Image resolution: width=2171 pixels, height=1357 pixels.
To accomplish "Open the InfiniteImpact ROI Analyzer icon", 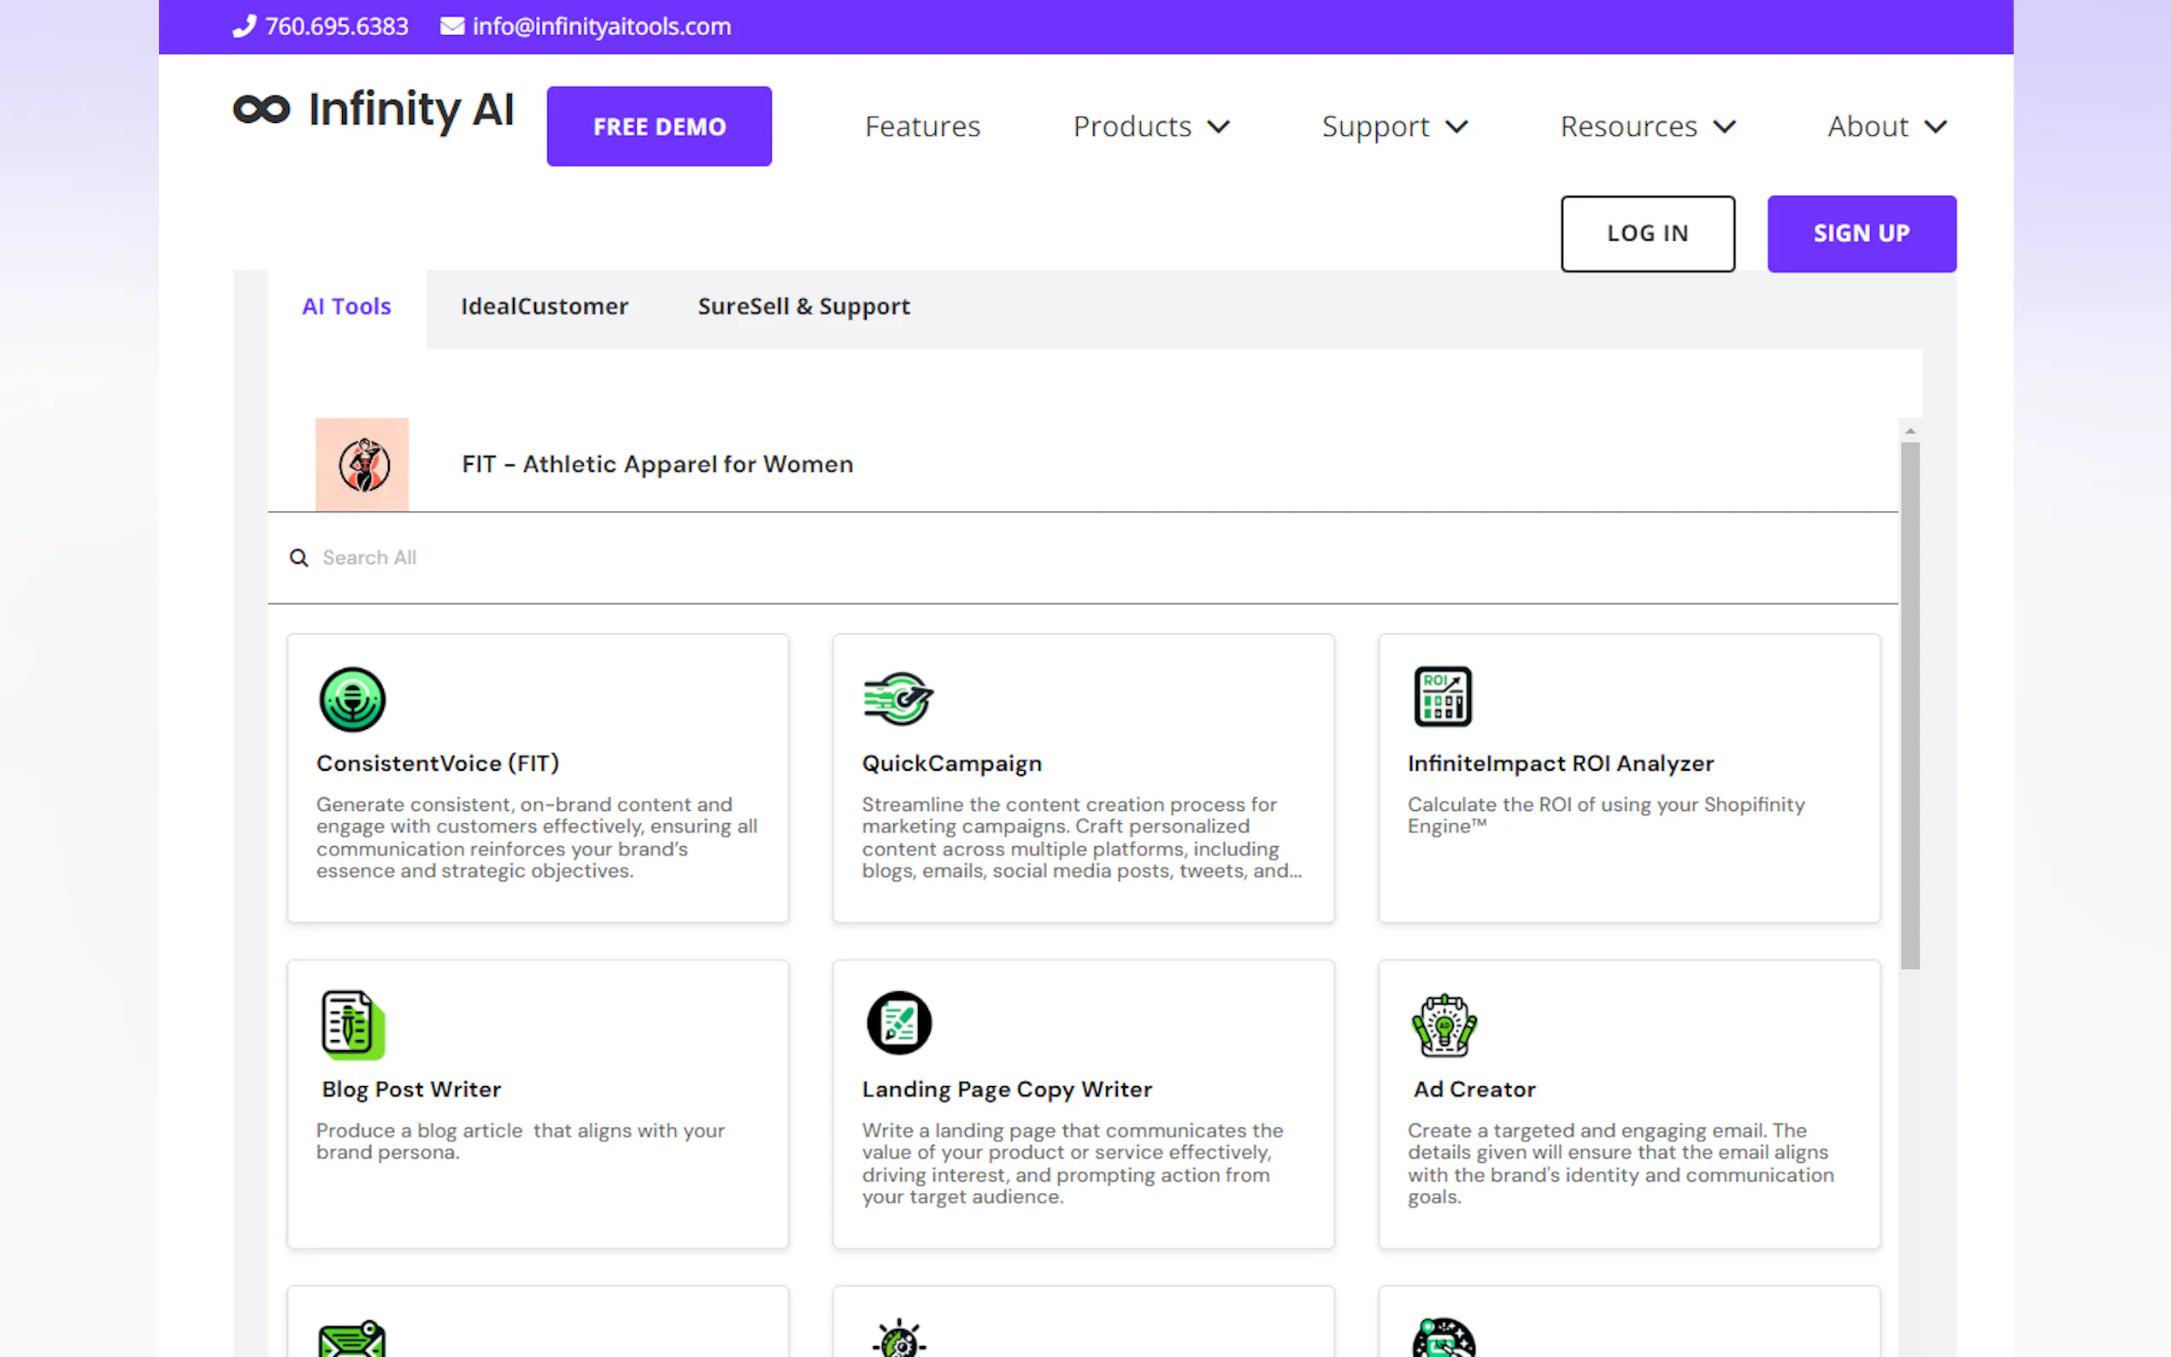I will tap(1442, 696).
